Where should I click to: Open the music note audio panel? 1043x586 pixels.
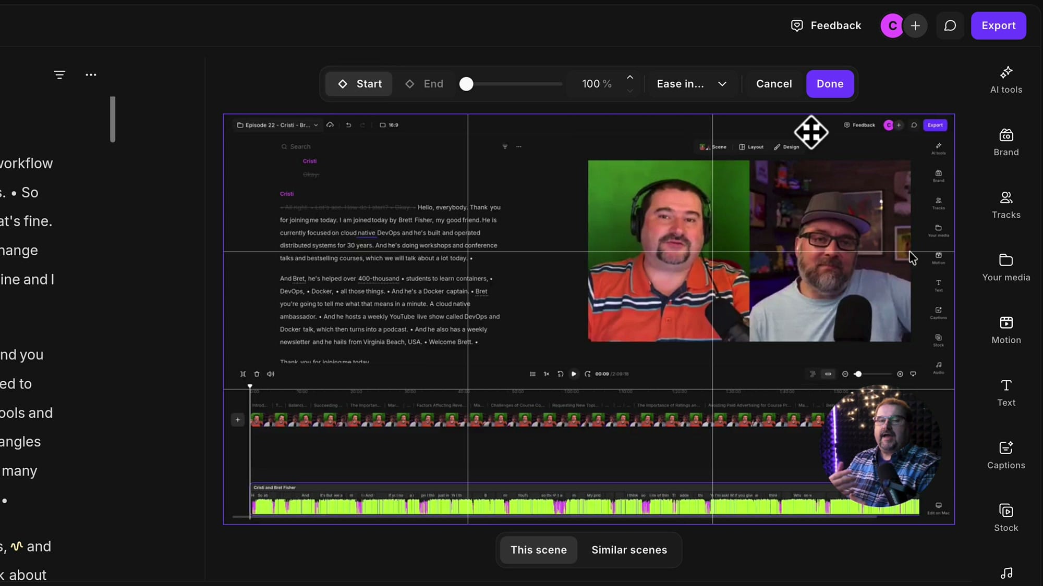pos(1006,573)
